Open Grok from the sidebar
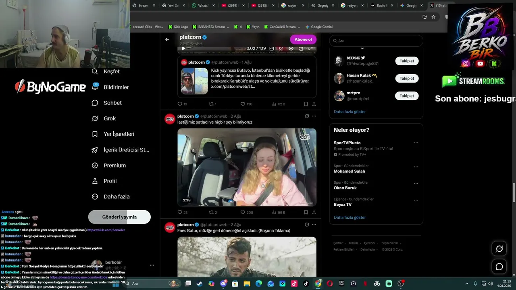The image size is (516, 290). point(104,118)
